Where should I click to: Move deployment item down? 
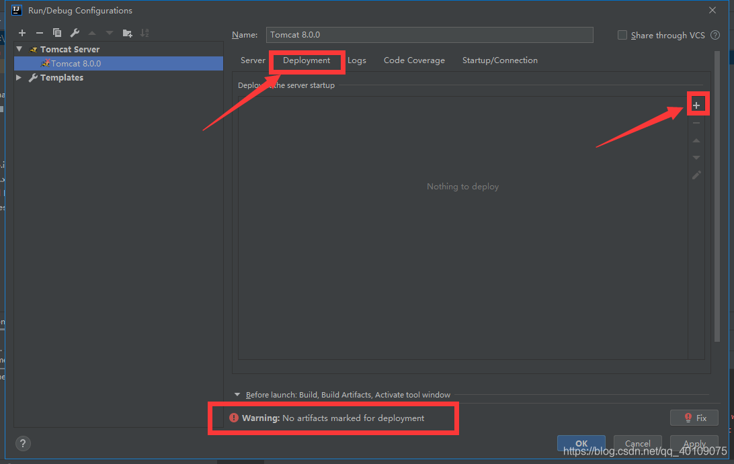pos(696,158)
